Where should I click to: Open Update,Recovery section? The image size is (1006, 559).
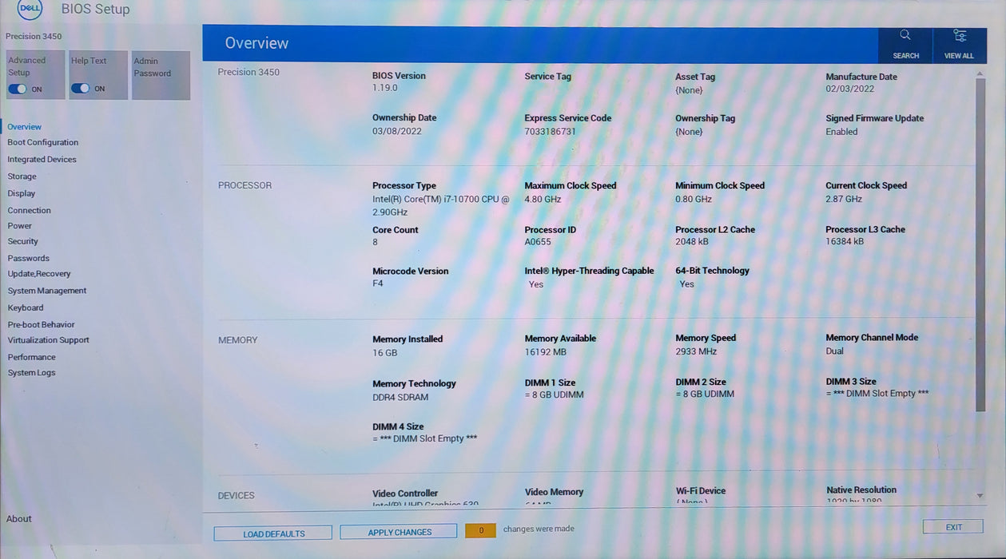pyautogui.click(x=39, y=274)
